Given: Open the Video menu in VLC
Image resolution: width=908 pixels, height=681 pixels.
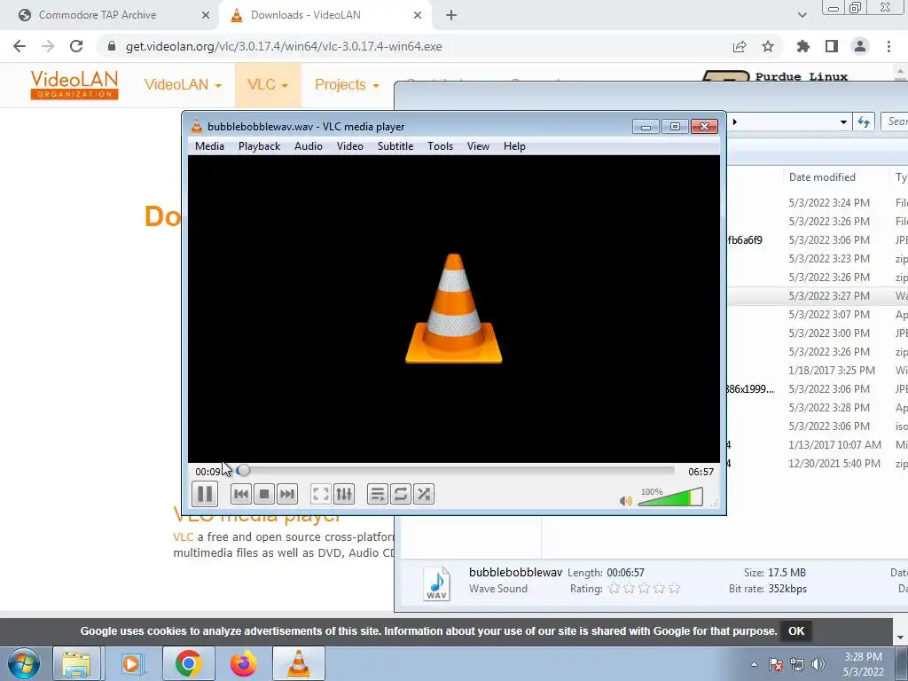Looking at the screenshot, I should coord(349,146).
